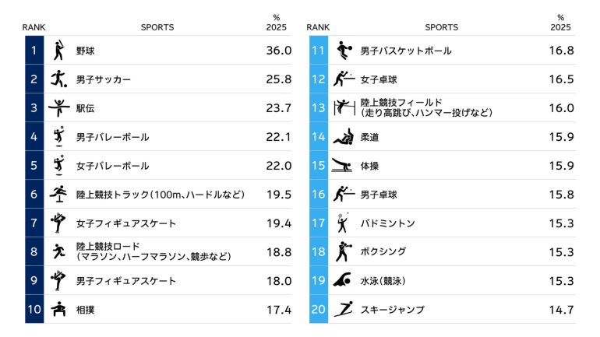Click the badminton player icon
Viewport: 600px width, 337px height.
pyautogui.click(x=343, y=223)
